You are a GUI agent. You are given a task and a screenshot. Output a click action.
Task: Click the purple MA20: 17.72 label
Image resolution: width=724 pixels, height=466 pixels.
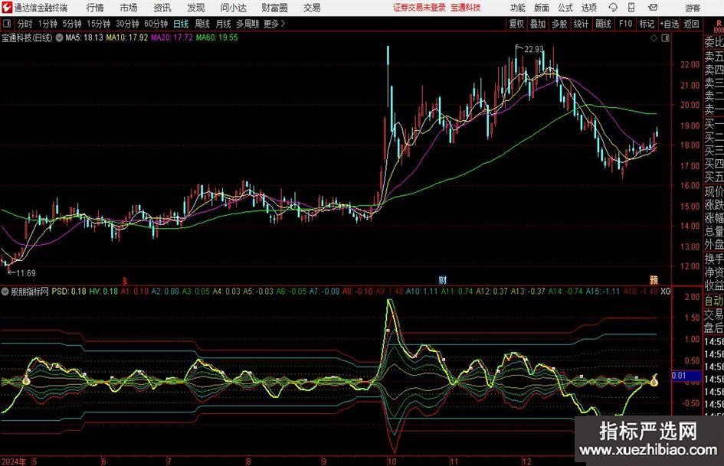tap(172, 37)
